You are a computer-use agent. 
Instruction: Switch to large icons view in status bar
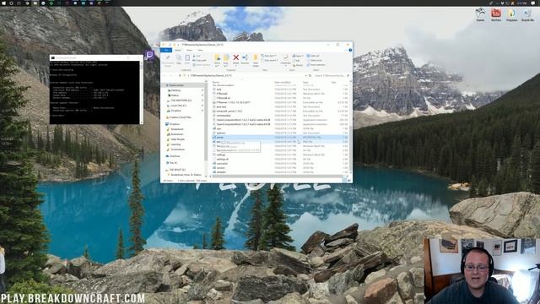click(x=349, y=180)
